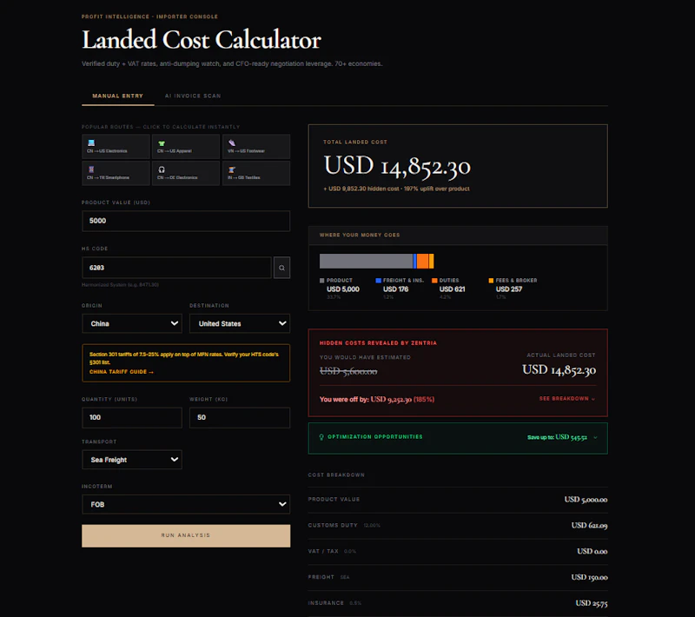This screenshot has height=617, width=695.
Task: Focus the Weight kg input field
Action: click(x=240, y=417)
